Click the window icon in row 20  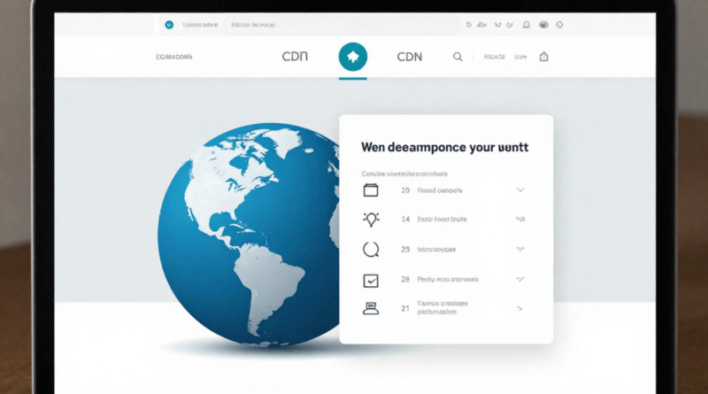(x=371, y=190)
